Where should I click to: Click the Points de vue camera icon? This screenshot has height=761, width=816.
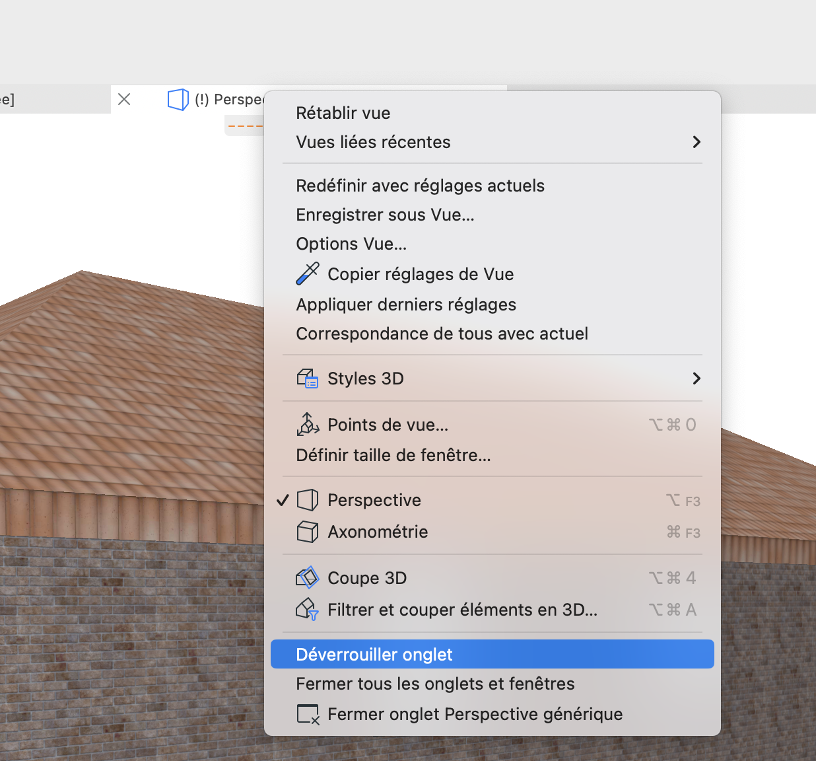pyautogui.click(x=308, y=424)
